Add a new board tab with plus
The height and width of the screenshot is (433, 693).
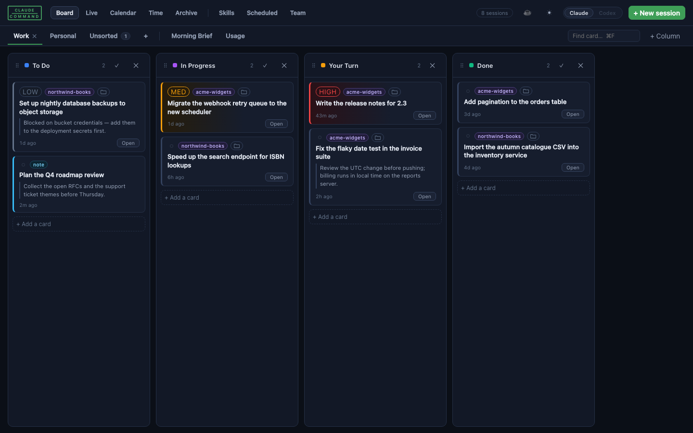click(x=146, y=36)
